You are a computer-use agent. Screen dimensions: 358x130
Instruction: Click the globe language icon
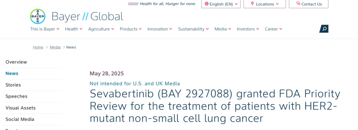(x=207, y=4)
